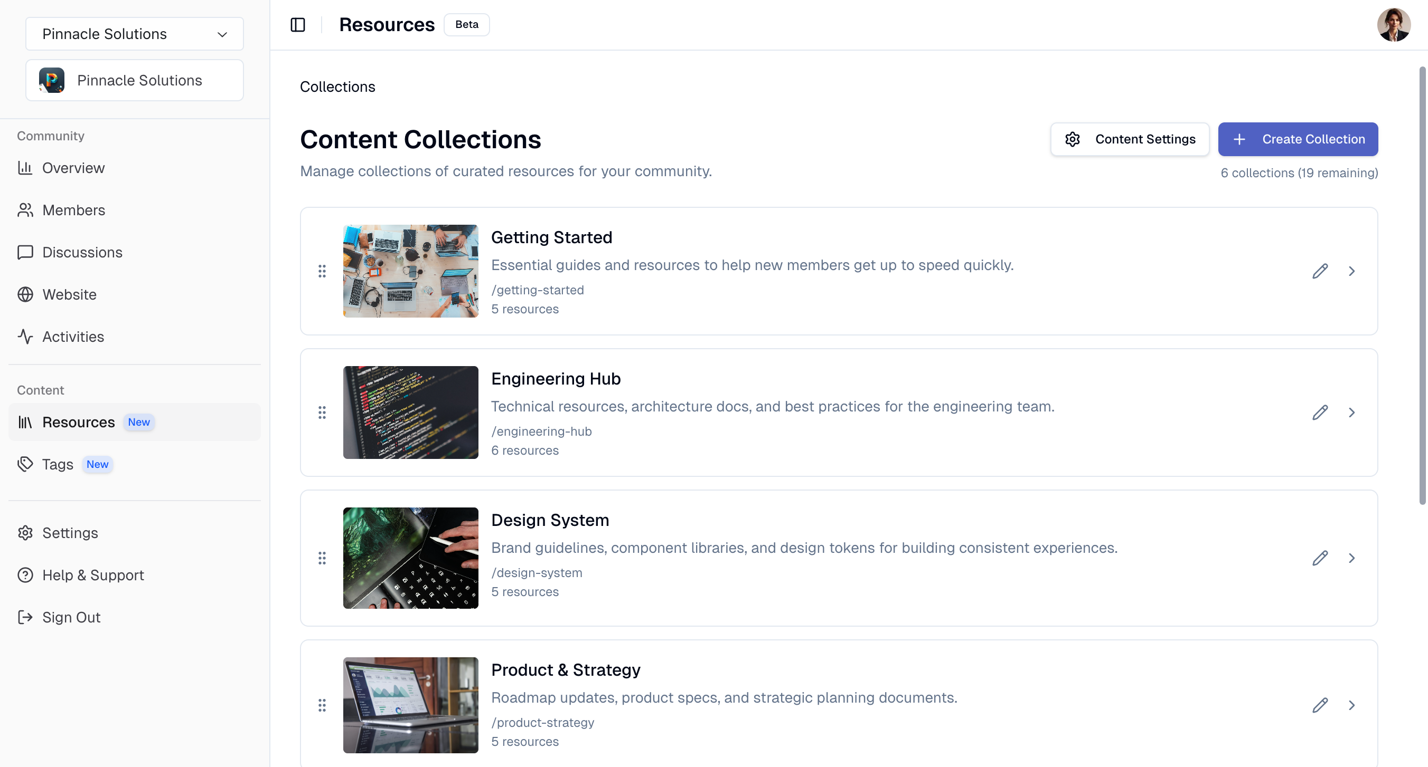Click the Create Collection button
The width and height of the screenshot is (1428, 767).
pyautogui.click(x=1298, y=139)
